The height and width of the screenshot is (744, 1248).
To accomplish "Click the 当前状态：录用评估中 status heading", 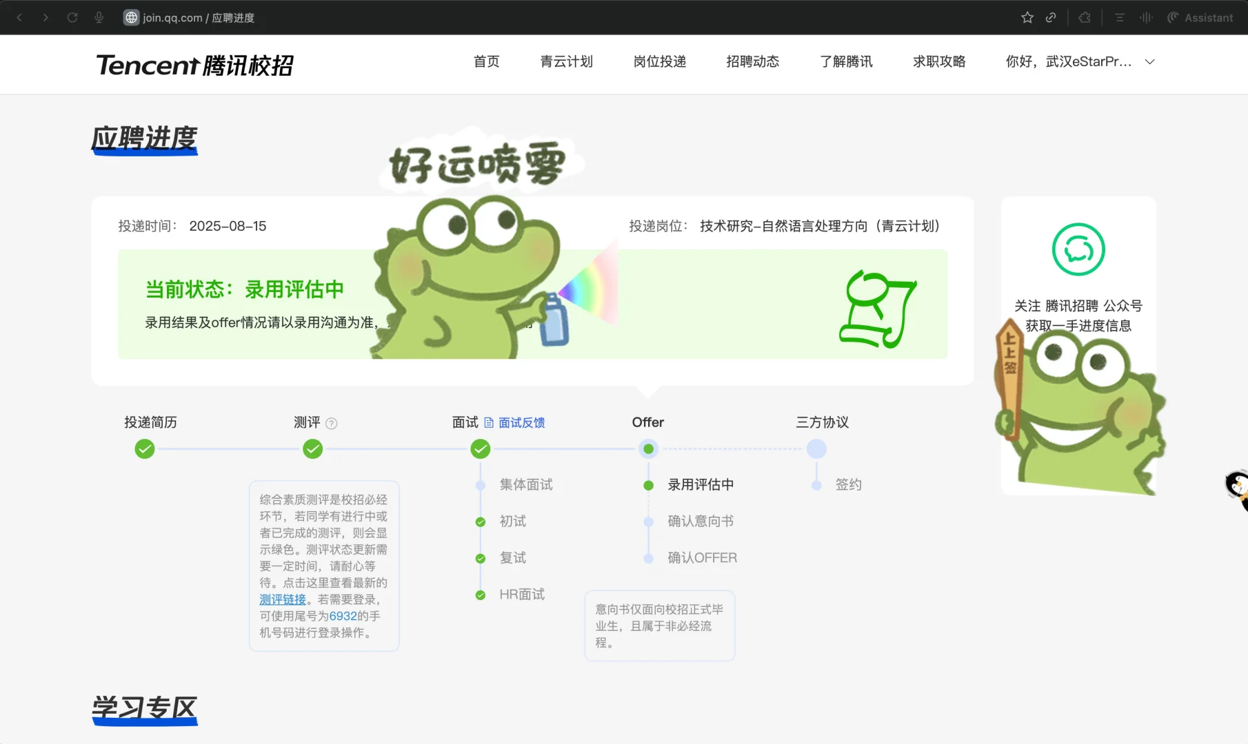I will 245,289.
